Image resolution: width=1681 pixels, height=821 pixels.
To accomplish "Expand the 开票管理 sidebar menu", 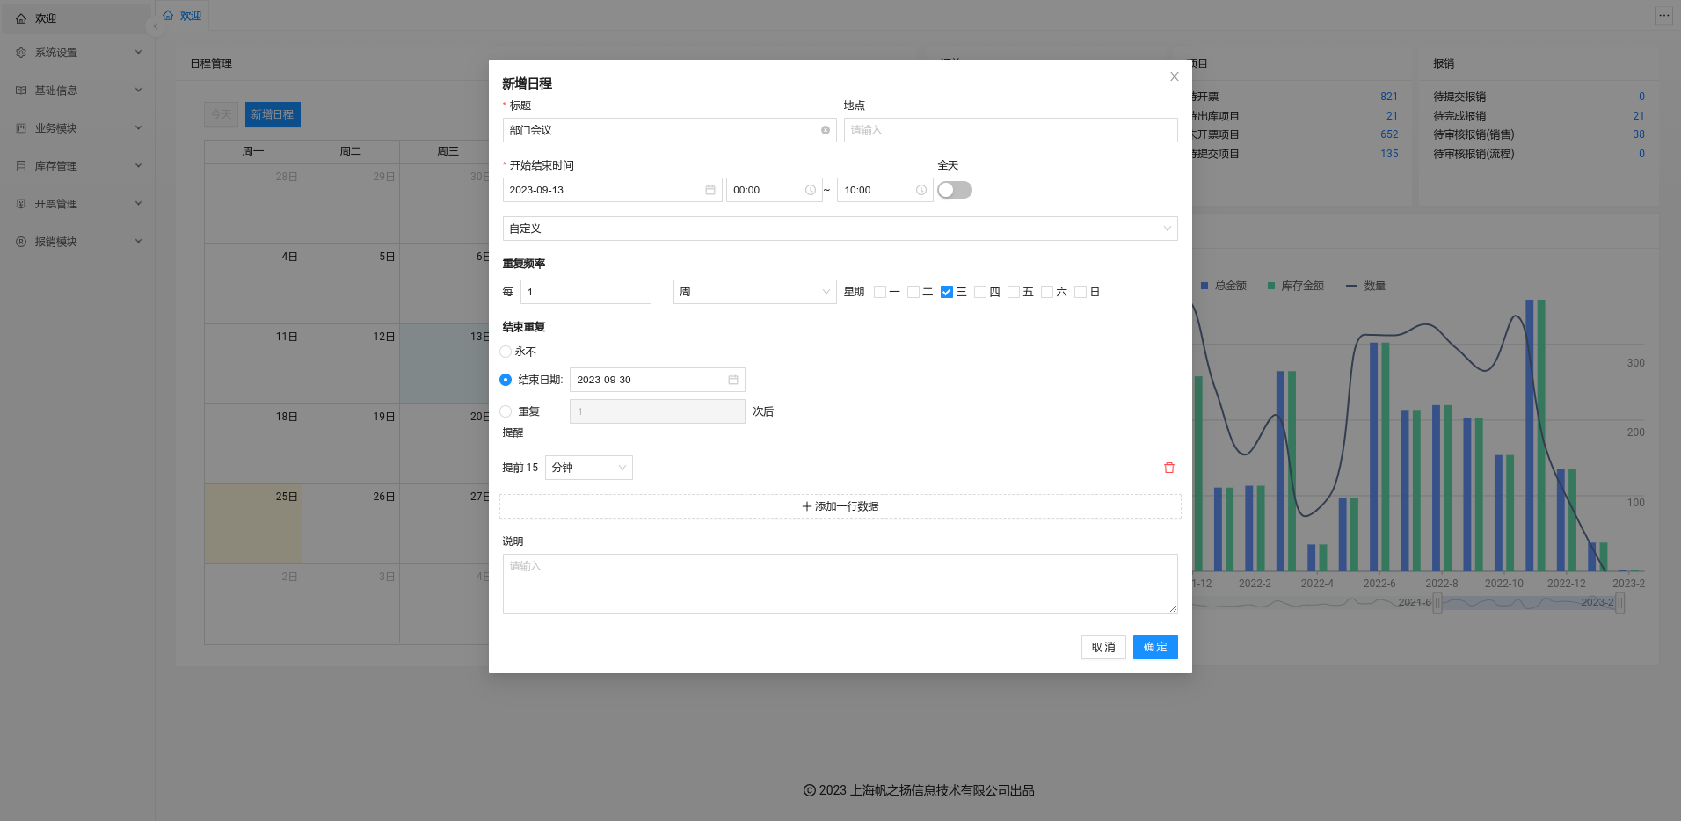I will coord(77,204).
